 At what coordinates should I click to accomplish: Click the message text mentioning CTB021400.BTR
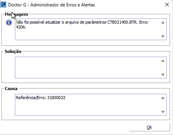[x=81, y=23]
